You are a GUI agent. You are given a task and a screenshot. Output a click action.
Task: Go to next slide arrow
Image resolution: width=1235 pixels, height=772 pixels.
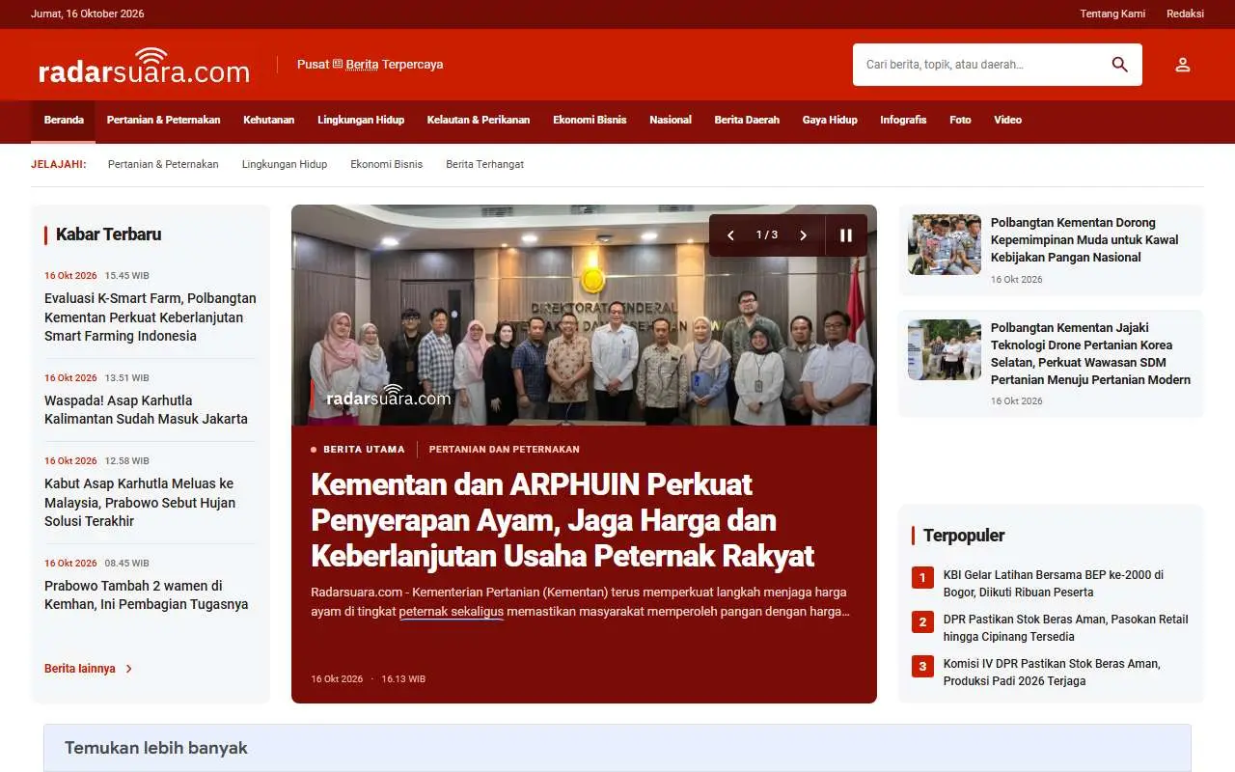click(x=803, y=235)
